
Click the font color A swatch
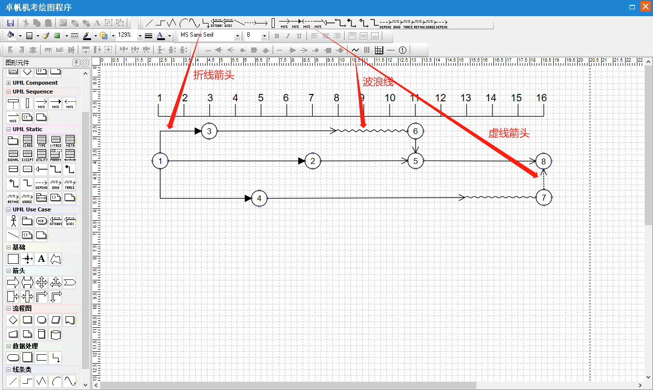tap(161, 36)
